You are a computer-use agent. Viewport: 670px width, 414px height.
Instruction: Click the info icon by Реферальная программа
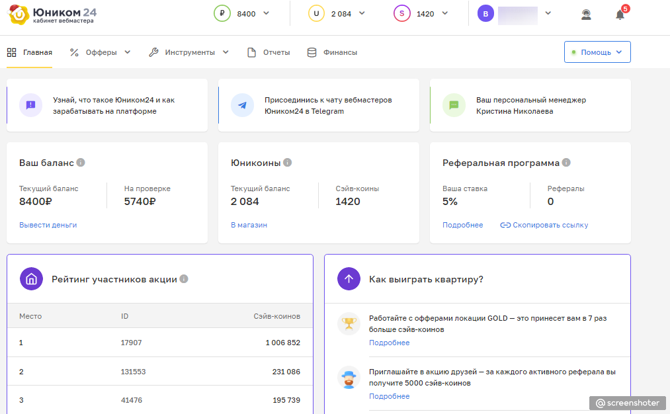pyautogui.click(x=567, y=163)
